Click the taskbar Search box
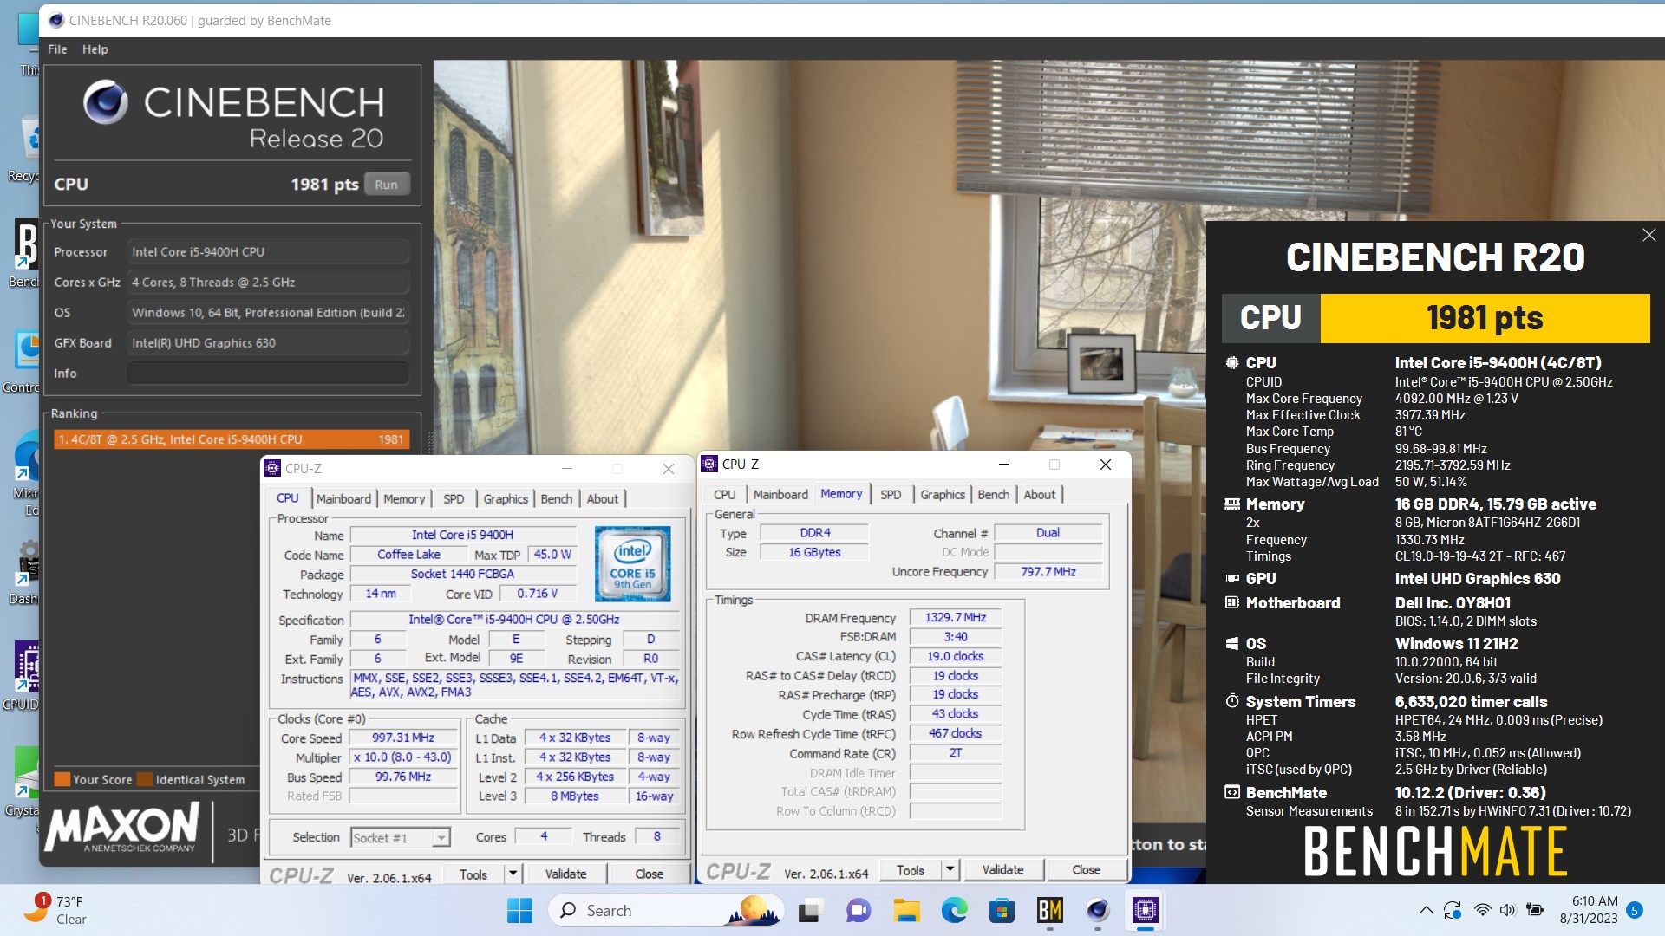Viewport: 1665px width, 936px height. click(x=666, y=910)
